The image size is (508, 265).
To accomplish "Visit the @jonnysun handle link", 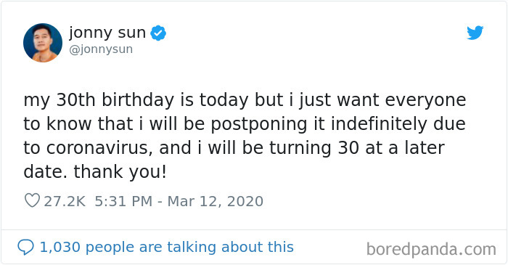I will click(x=101, y=49).
